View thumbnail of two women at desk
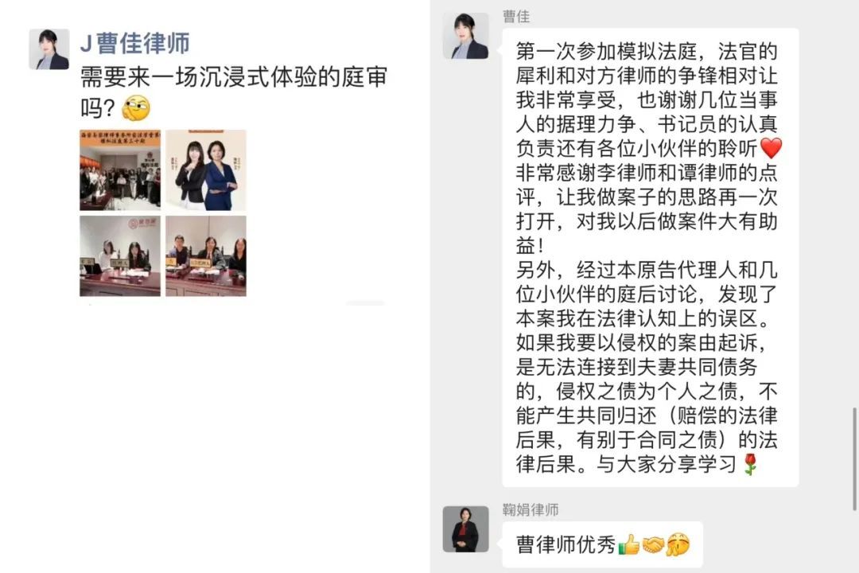The width and height of the screenshot is (859, 573). click(120, 256)
